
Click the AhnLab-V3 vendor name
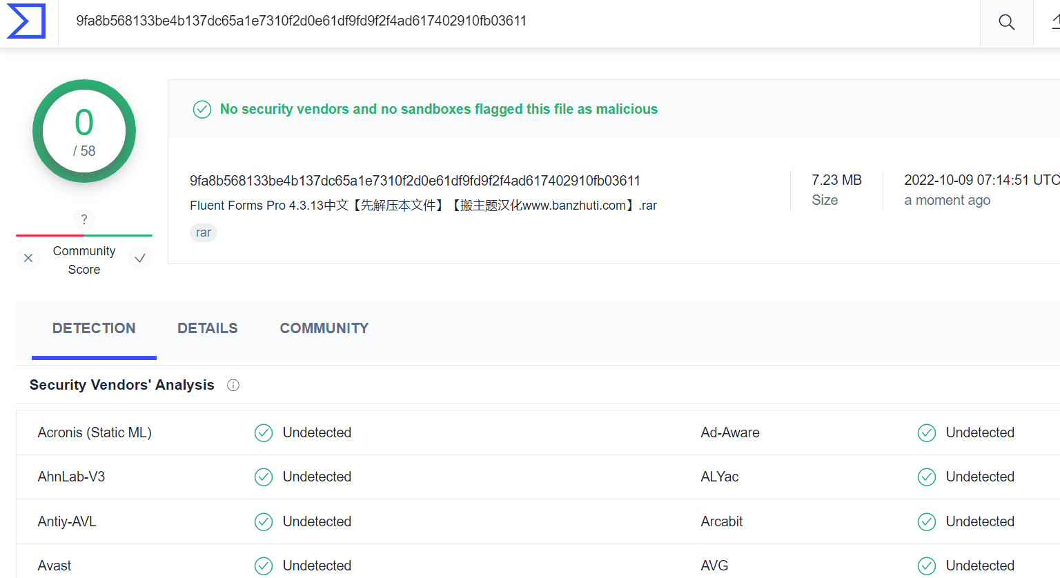pyautogui.click(x=72, y=477)
